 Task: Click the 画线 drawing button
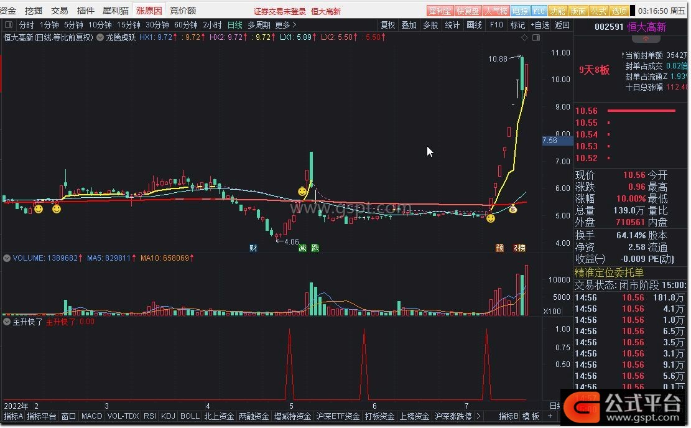(x=474, y=25)
